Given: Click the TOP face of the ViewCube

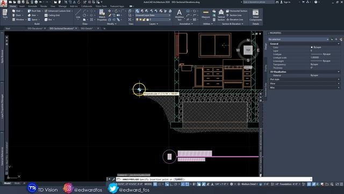Looking at the screenshot, I should pos(248,50).
